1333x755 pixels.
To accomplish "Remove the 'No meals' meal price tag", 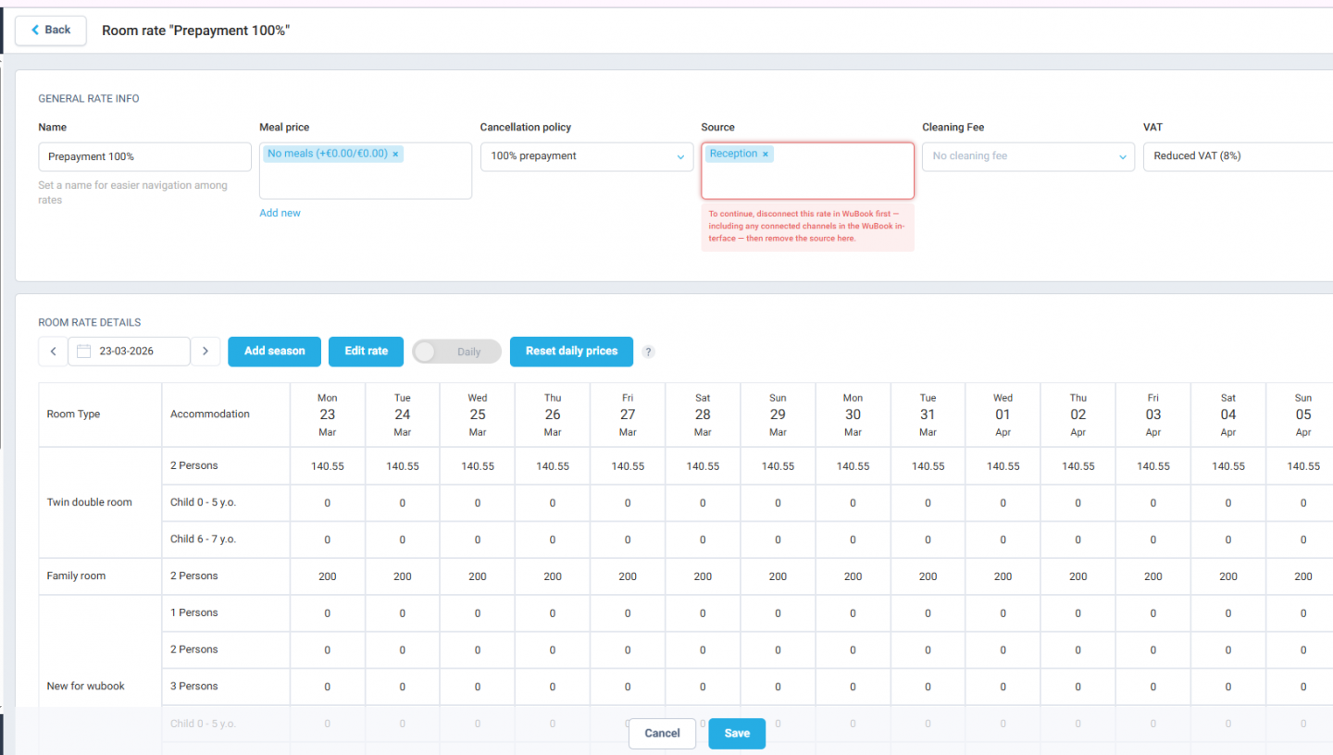I will 395,153.
